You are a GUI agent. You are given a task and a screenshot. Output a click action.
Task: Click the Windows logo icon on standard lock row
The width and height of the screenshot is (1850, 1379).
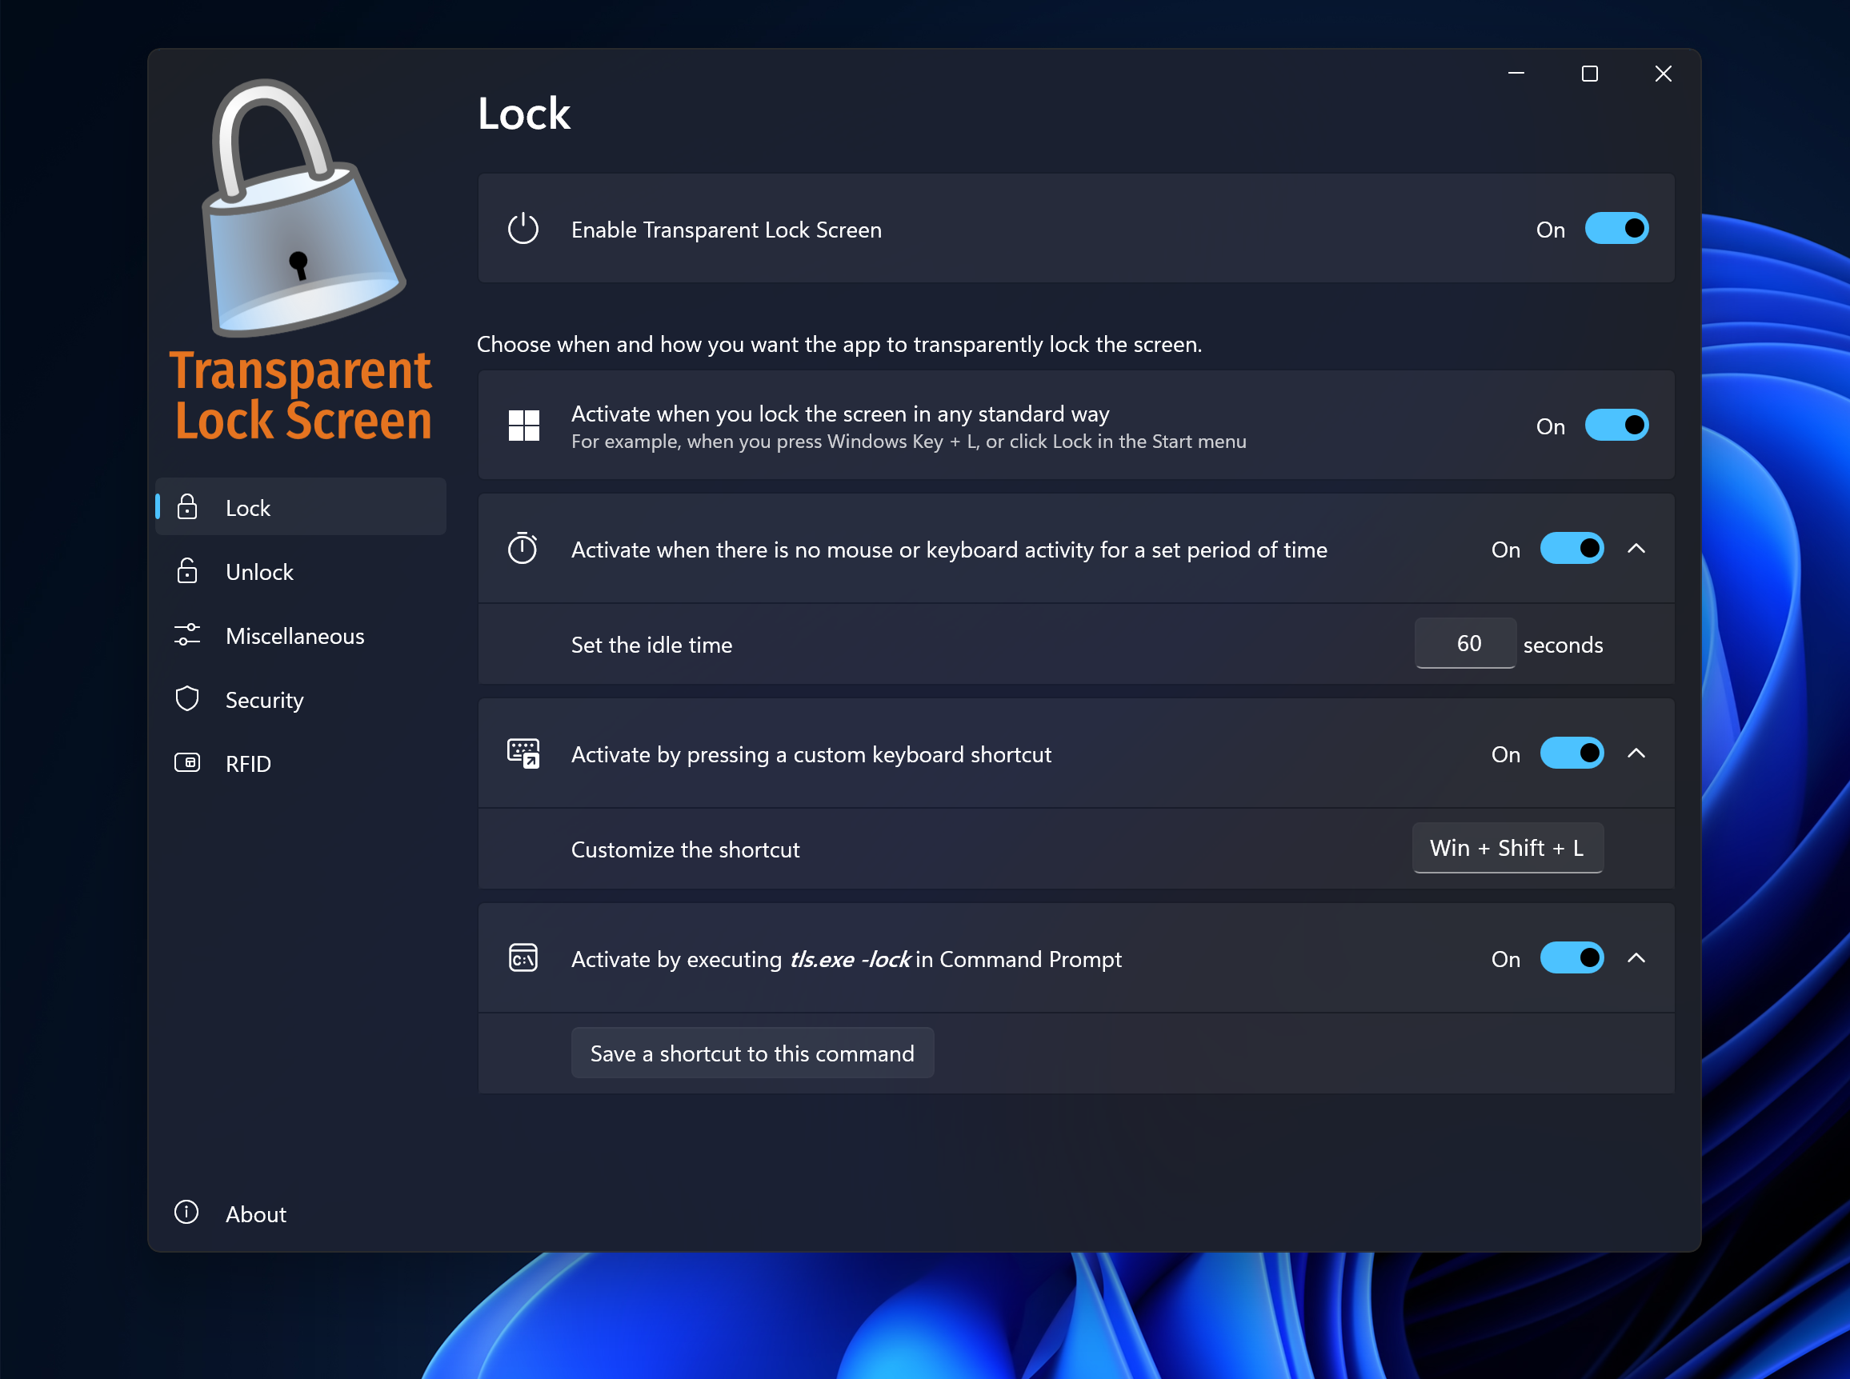point(523,425)
